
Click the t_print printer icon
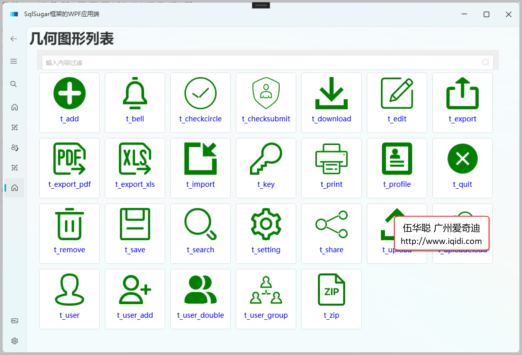(331, 159)
